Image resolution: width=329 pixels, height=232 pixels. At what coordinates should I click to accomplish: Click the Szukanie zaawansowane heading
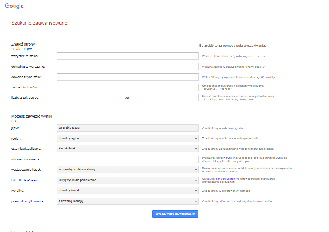tap(39, 23)
